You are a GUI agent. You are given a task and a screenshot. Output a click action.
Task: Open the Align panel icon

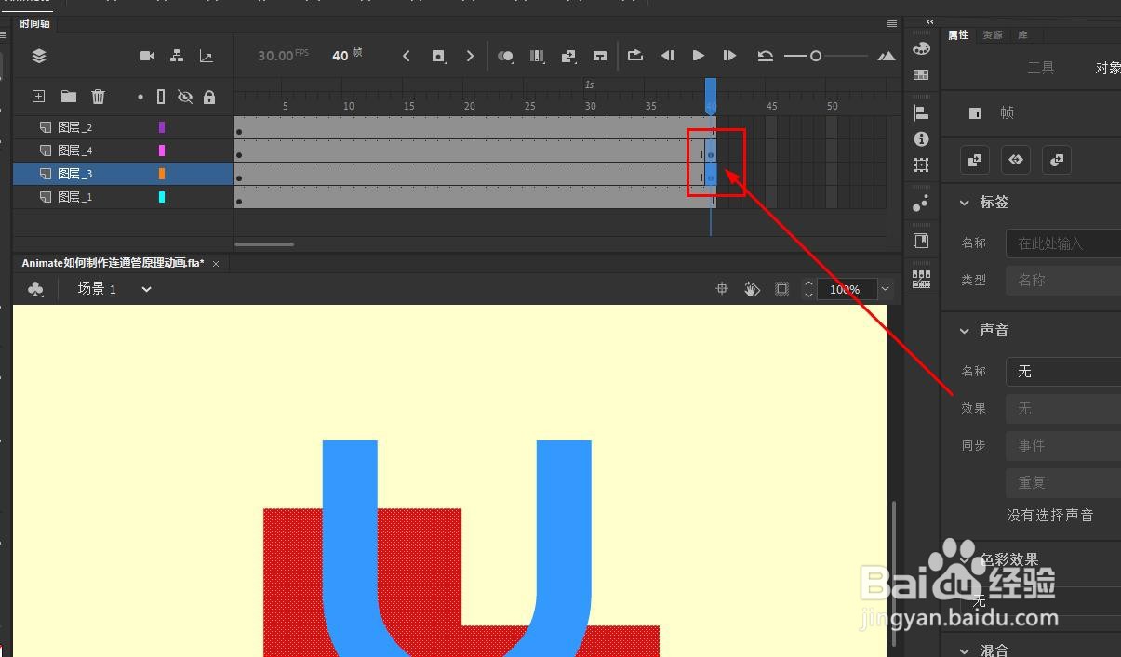[x=921, y=113]
